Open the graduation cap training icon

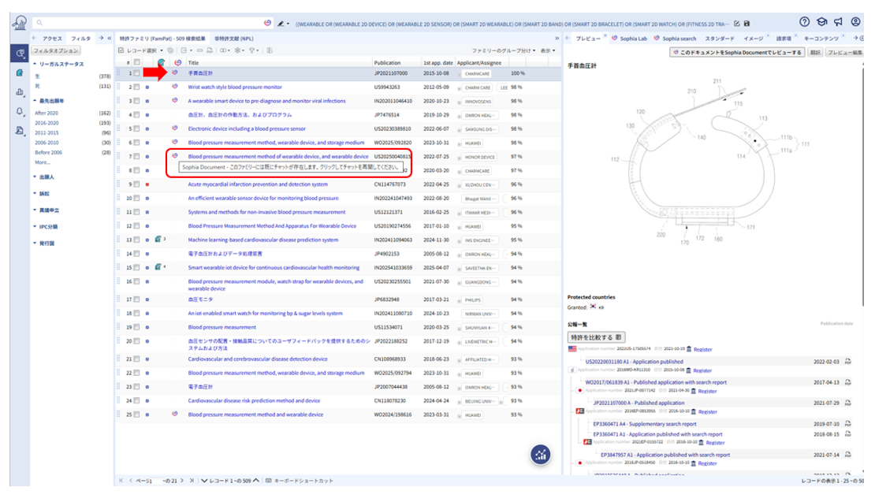821,22
